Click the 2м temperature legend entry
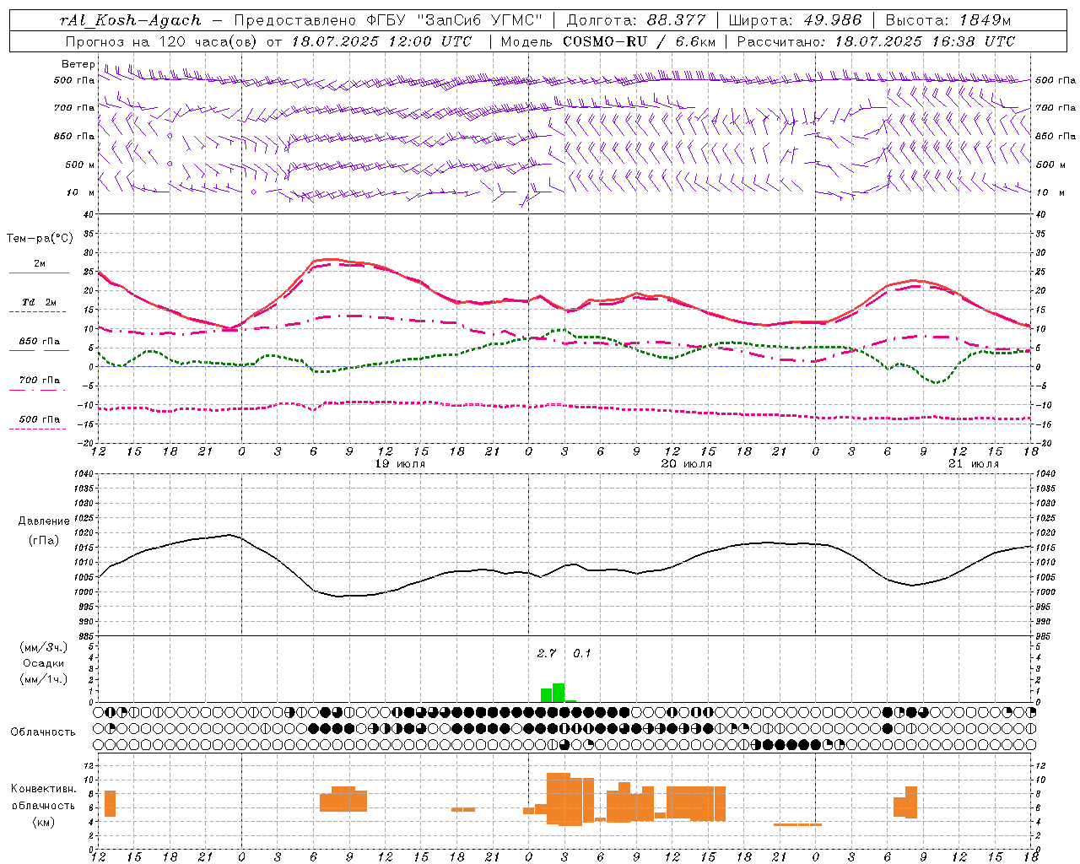Image resolution: width=1080 pixels, height=864 pixels. (x=40, y=264)
